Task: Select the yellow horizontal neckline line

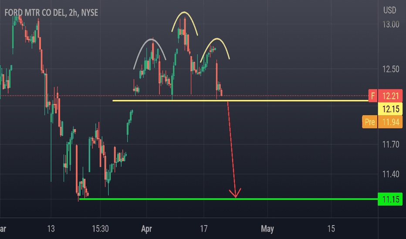Action: 240,101
